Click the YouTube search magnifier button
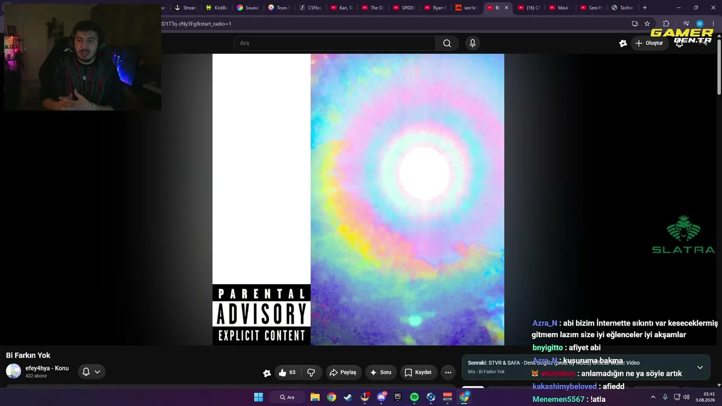The width and height of the screenshot is (722, 406). click(x=447, y=43)
